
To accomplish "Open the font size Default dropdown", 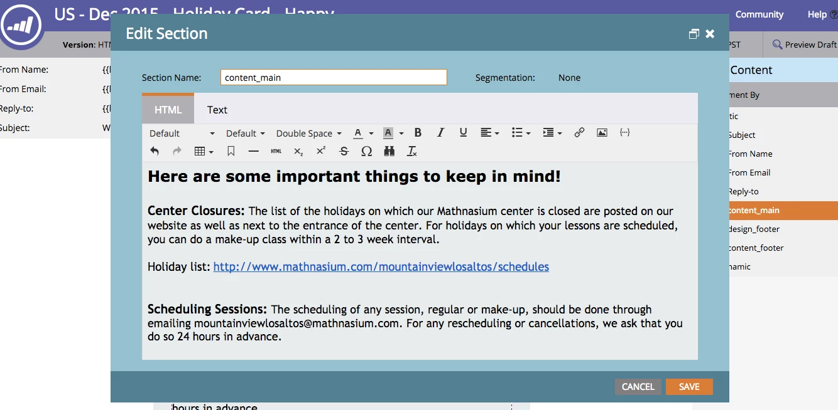I will pyautogui.click(x=246, y=133).
